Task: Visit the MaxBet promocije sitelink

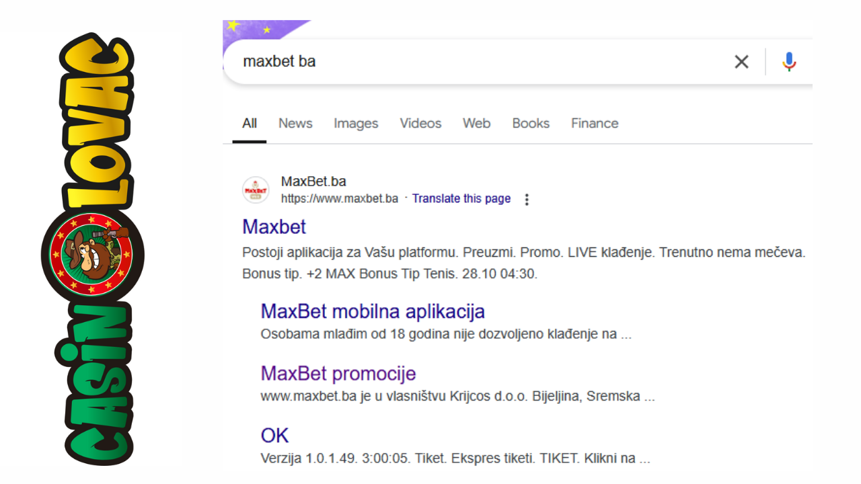Action: click(338, 374)
